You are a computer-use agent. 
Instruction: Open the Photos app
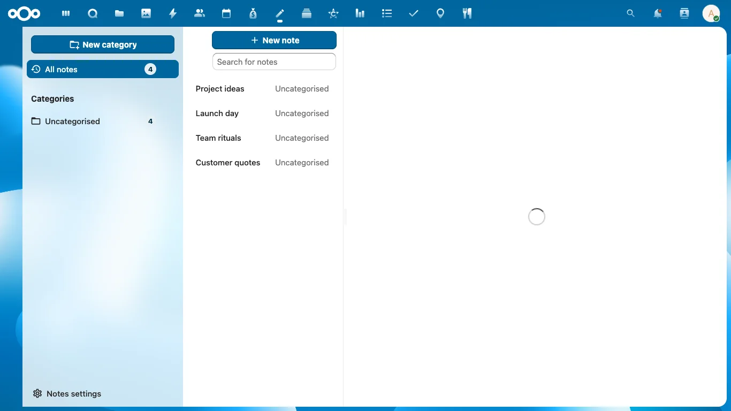click(x=146, y=13)
